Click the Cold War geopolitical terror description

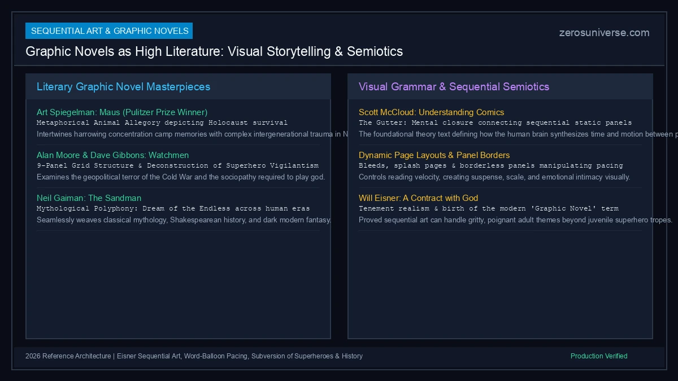181,177
